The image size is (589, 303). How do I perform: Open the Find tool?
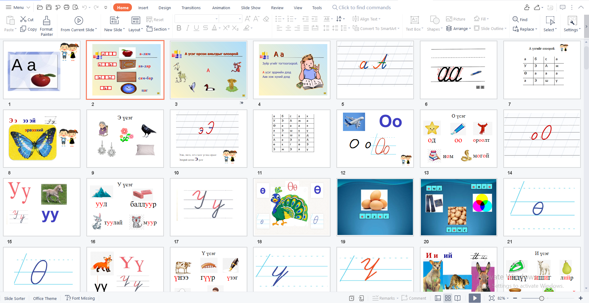(x=520, y=19)
